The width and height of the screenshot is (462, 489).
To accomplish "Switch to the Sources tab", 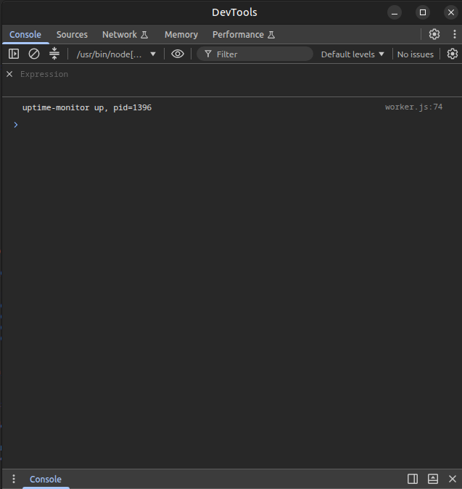I will 72,35.
